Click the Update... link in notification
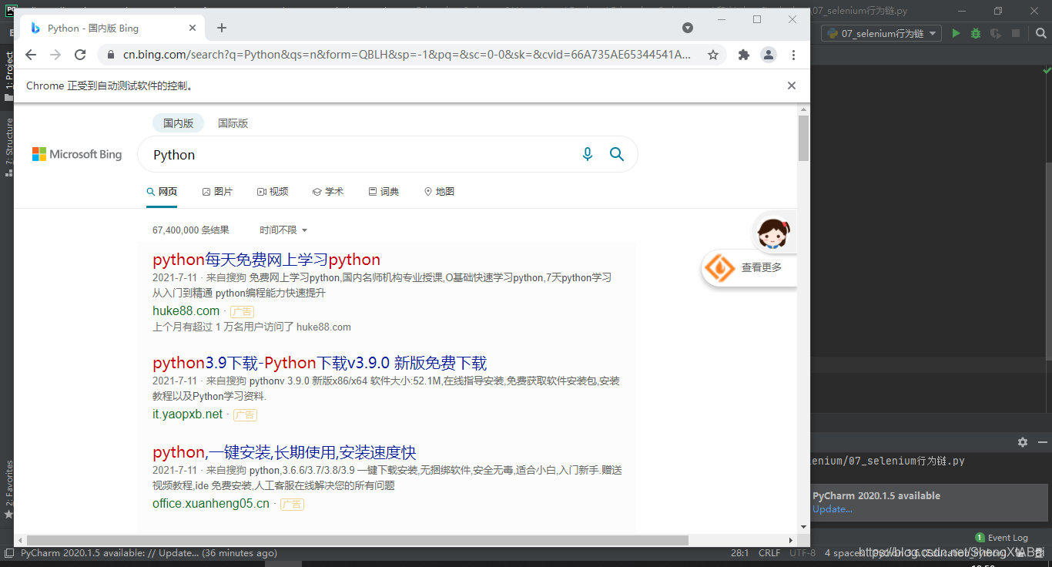 833,509
